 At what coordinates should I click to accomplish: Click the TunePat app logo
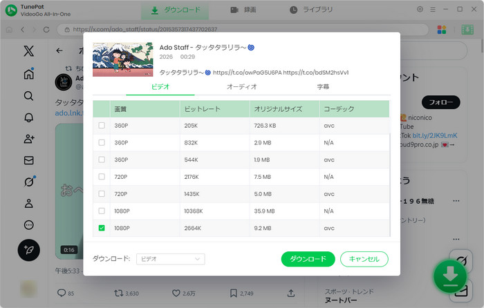12,10
